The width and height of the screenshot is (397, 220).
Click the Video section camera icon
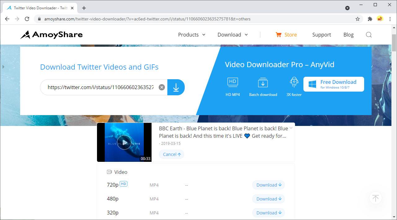coord(109,172)
